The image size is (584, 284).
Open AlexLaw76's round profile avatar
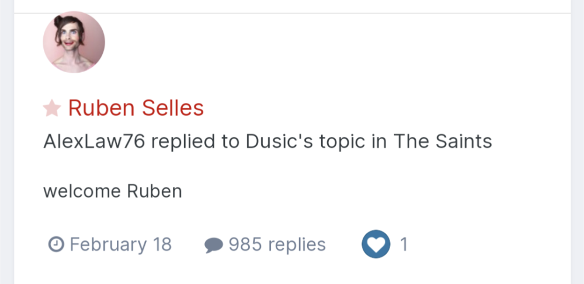74,42
